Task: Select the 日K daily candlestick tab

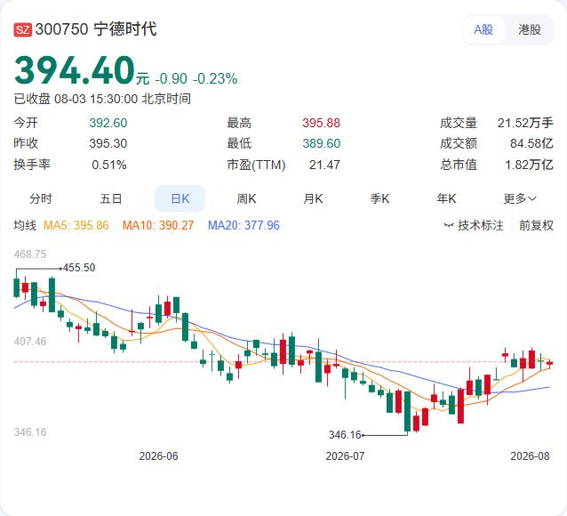Action: pyautogui.click(x=180, y=198)
